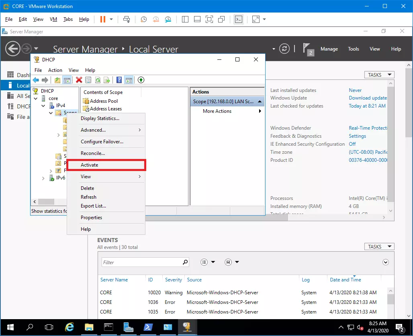413x336 pixels.
Task: Click the DHCP toolbar forward arrow
Action: tap(45, 80)
